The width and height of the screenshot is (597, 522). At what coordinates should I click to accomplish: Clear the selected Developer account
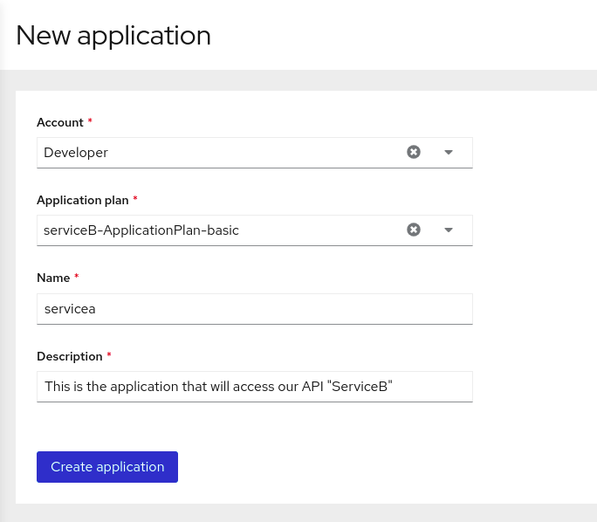[x=414, y=152]
